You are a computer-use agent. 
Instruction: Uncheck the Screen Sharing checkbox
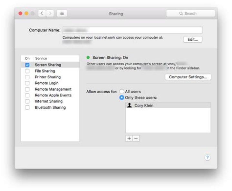click(x=27, y=65)
